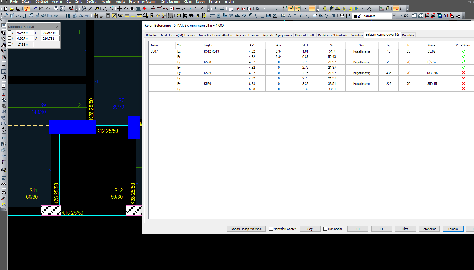This screenshot has height=270, width=474.
Task: Select the Text (A) tool
Action: coord(289,16)
